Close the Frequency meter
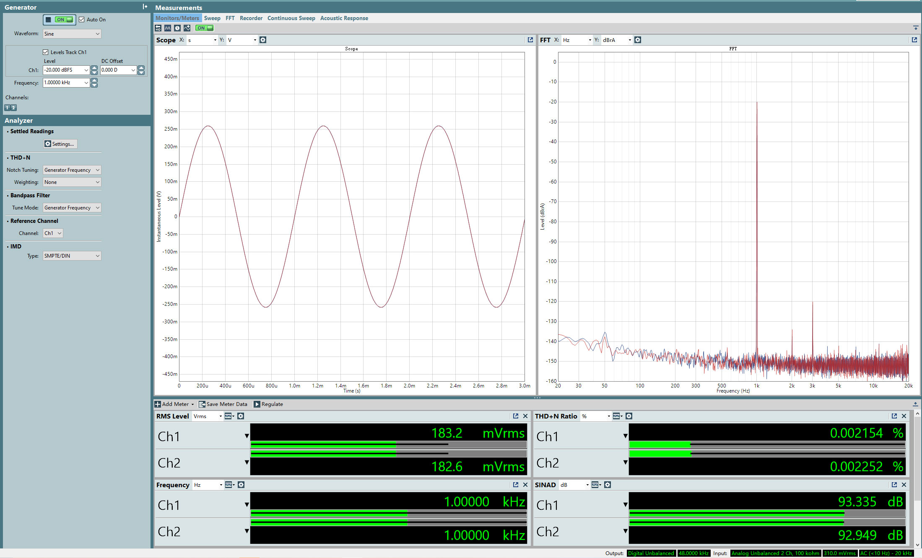Screen dimensions: 922x558 coord(525,485)
